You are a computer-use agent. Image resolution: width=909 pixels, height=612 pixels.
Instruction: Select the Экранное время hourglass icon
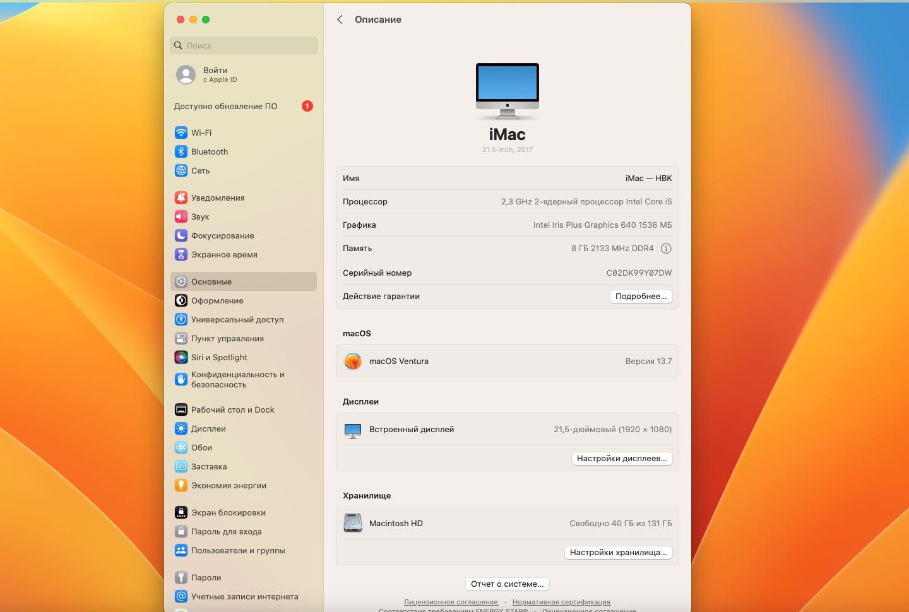[x=181, y=254]
